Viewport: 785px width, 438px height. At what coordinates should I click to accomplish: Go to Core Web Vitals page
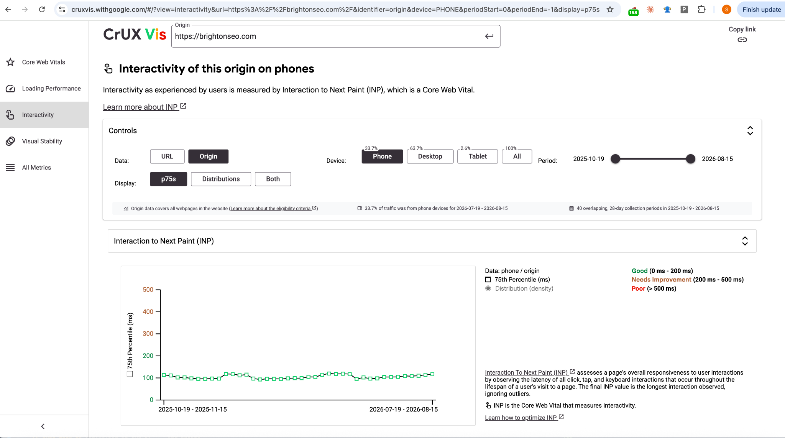pyautogui.click(x=44, y=62)
